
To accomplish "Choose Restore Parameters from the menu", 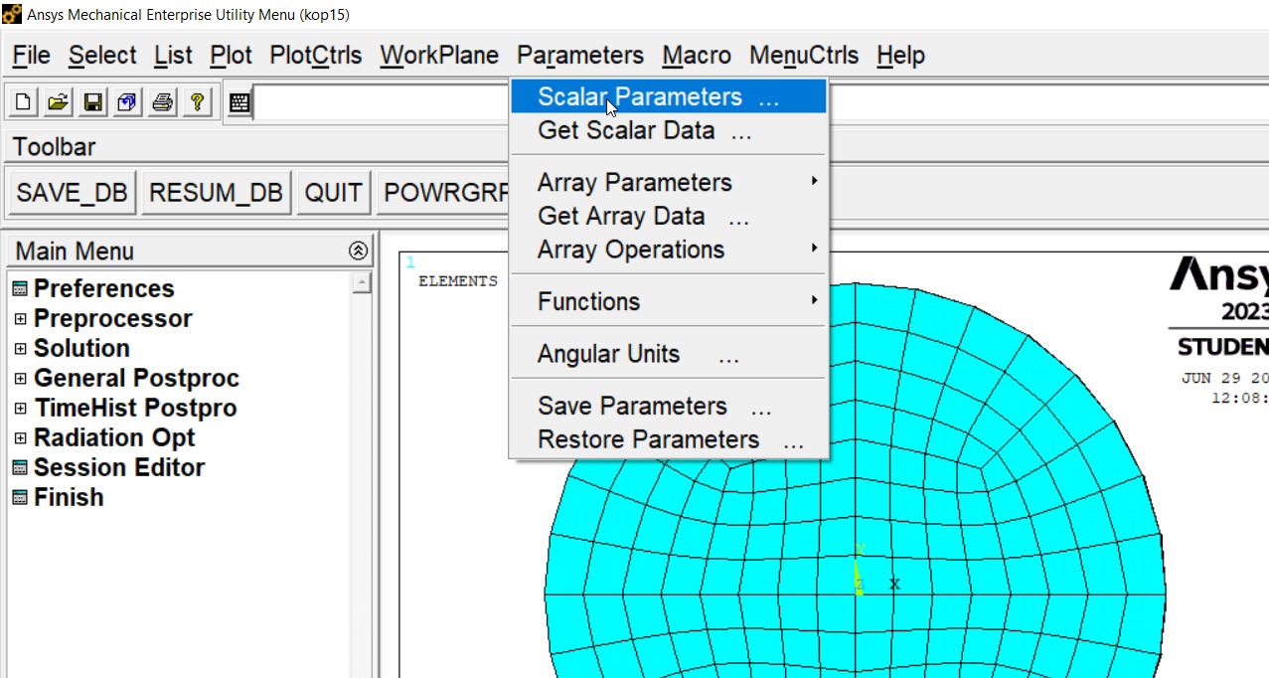I will point(669,439).
